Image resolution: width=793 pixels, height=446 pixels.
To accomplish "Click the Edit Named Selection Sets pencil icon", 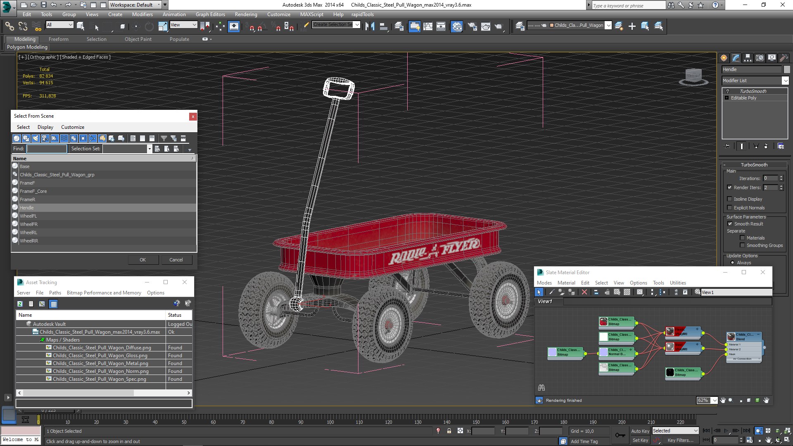I will 306,26.
